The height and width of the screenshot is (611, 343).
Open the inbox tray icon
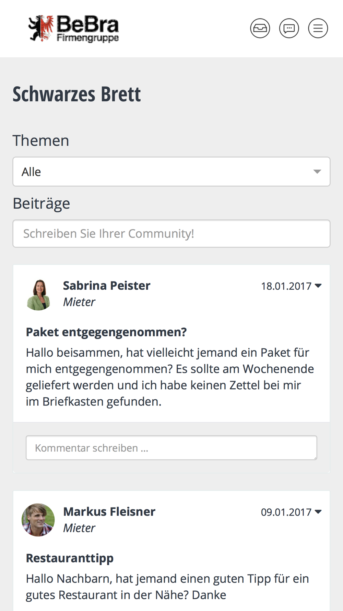click(260, 28)
